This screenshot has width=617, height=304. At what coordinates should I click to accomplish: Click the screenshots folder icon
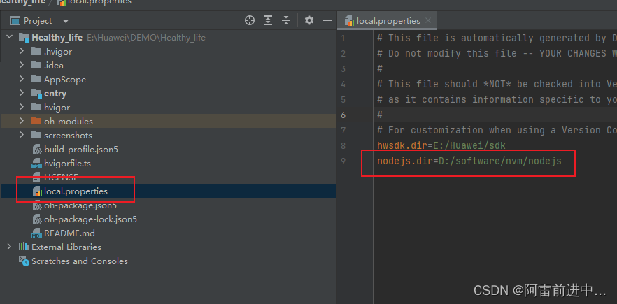[x=36, y=135]
